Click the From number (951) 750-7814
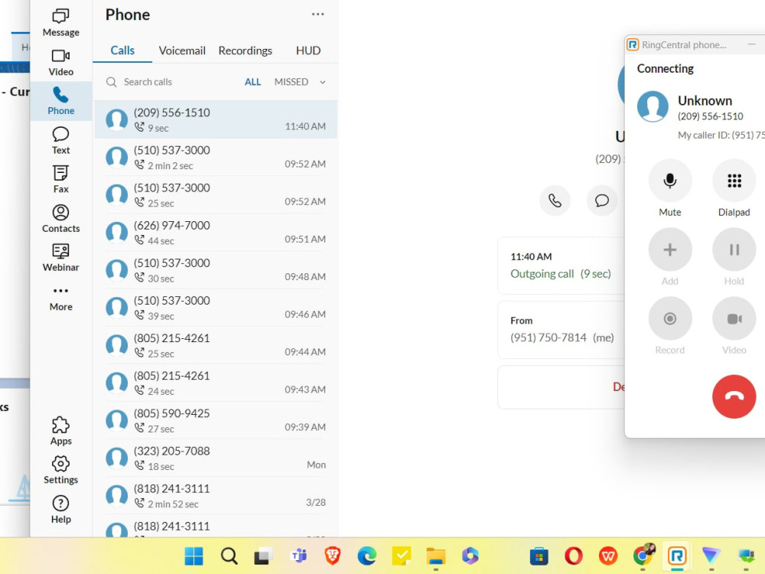Viewport: 765px width, 574px height. 549,338
